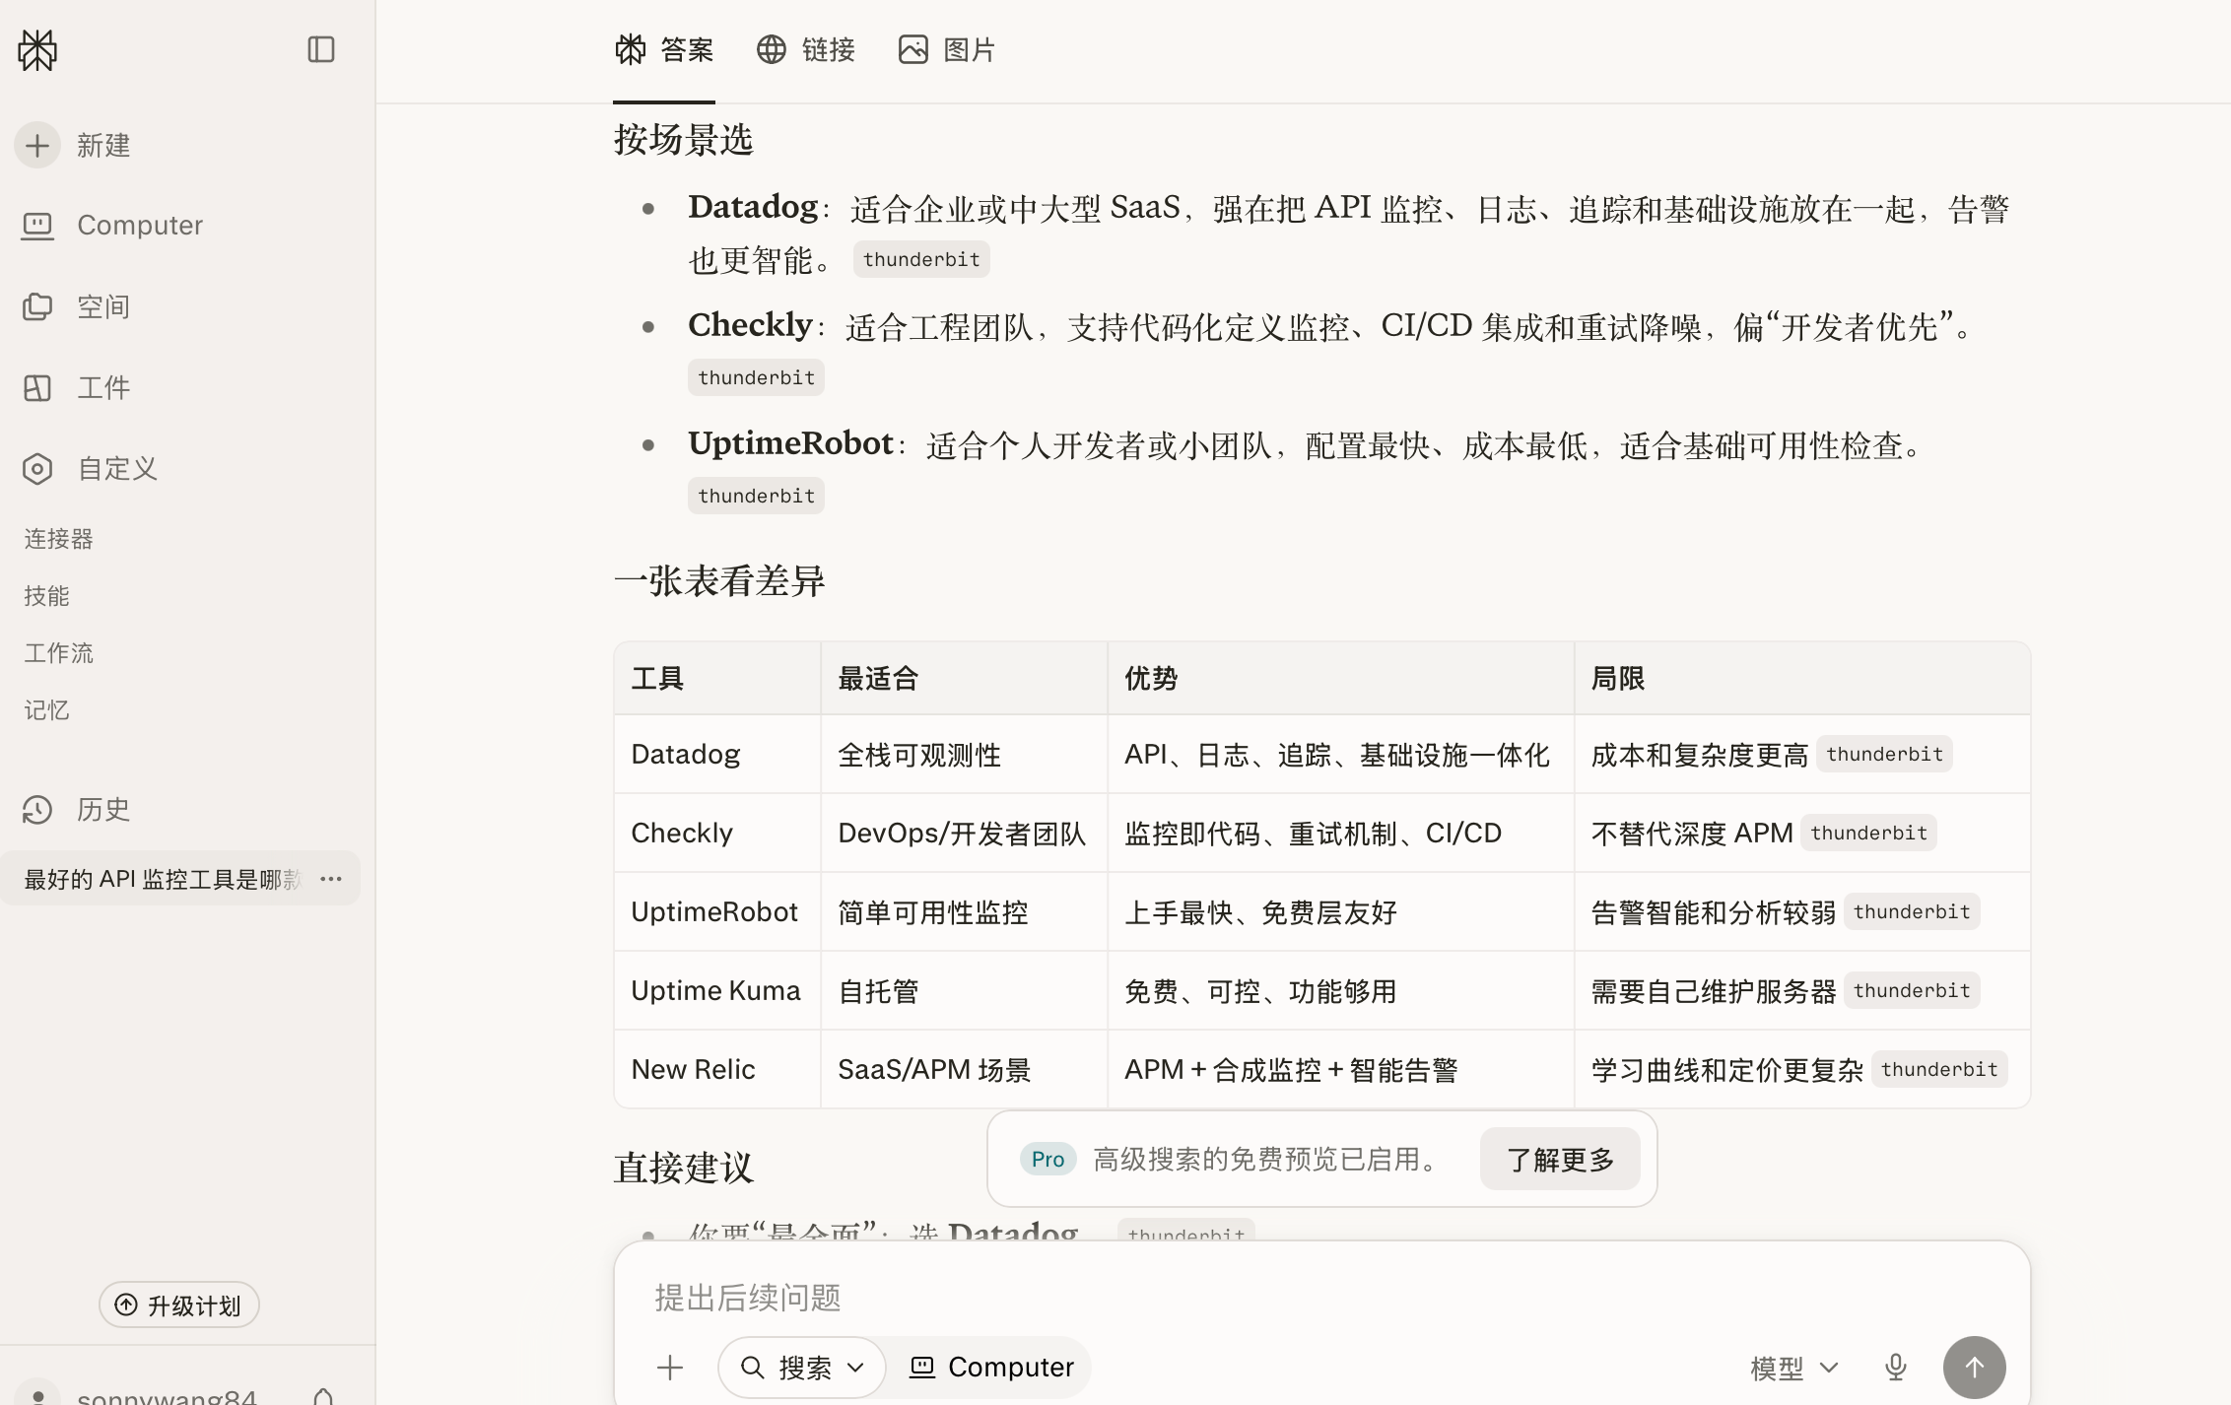The width and height of the screenshot is (2231, 1405).
Task: Click the 局限 column header
Action: point(1802,678)
